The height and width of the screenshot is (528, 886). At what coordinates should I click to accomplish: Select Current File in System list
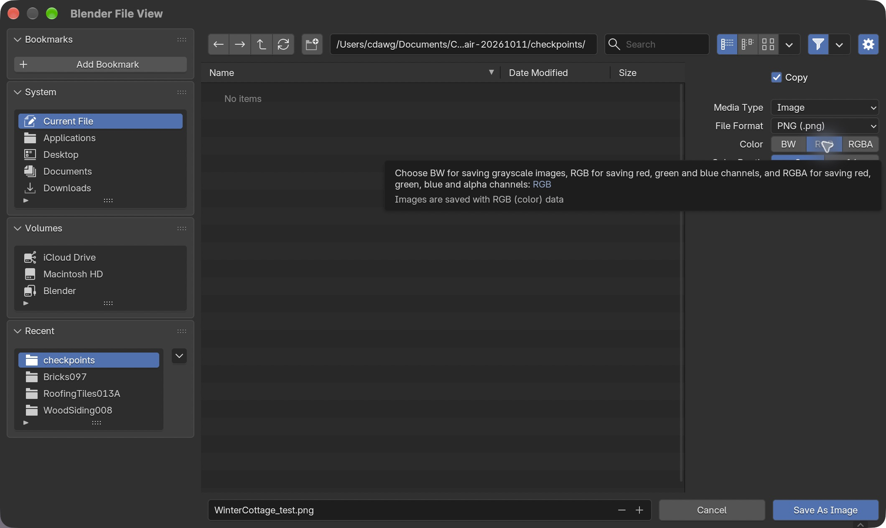[100, 121]
